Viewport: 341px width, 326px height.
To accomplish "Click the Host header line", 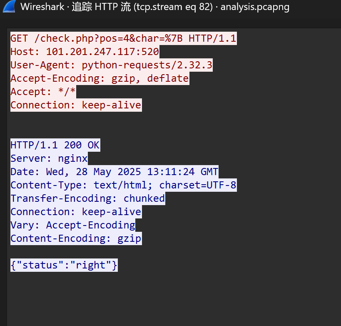I will pyautogui.click(x=85, y=52).
